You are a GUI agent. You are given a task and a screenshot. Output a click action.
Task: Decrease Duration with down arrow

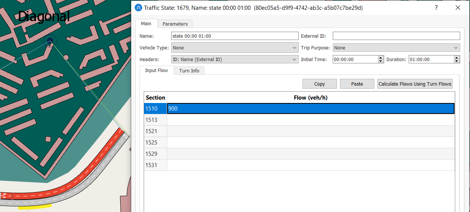[457, 61]
